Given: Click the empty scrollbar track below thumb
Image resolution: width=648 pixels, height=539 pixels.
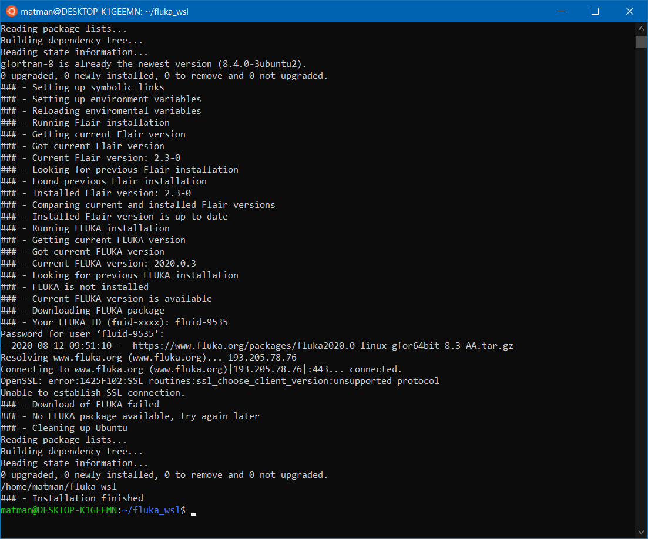Looking at the screenshot, I should coord(641,289).
